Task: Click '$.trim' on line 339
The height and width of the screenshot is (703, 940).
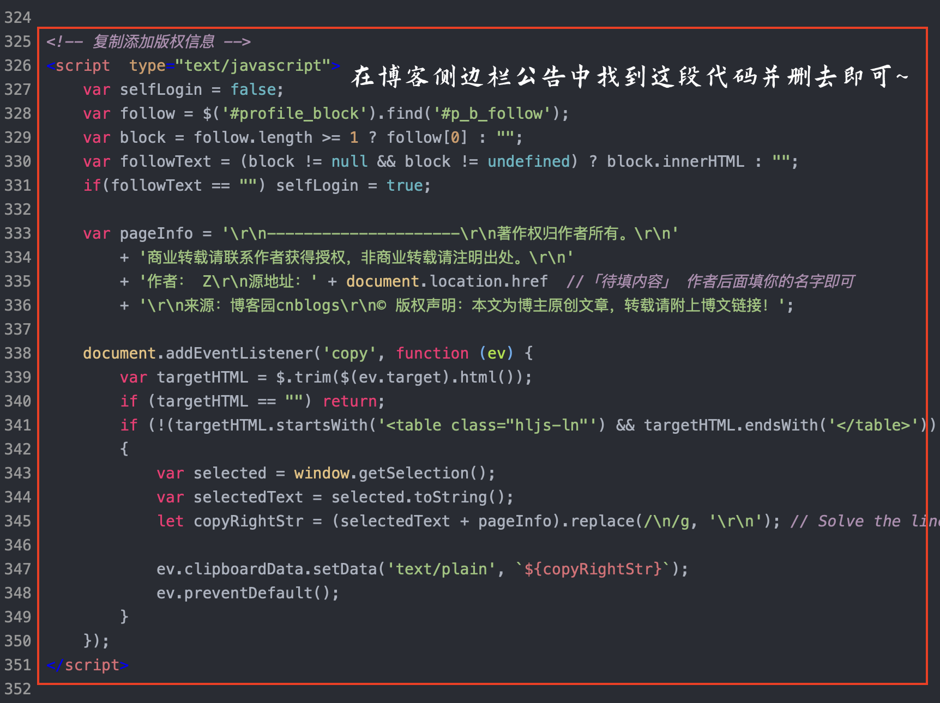Action: [303, 377]
